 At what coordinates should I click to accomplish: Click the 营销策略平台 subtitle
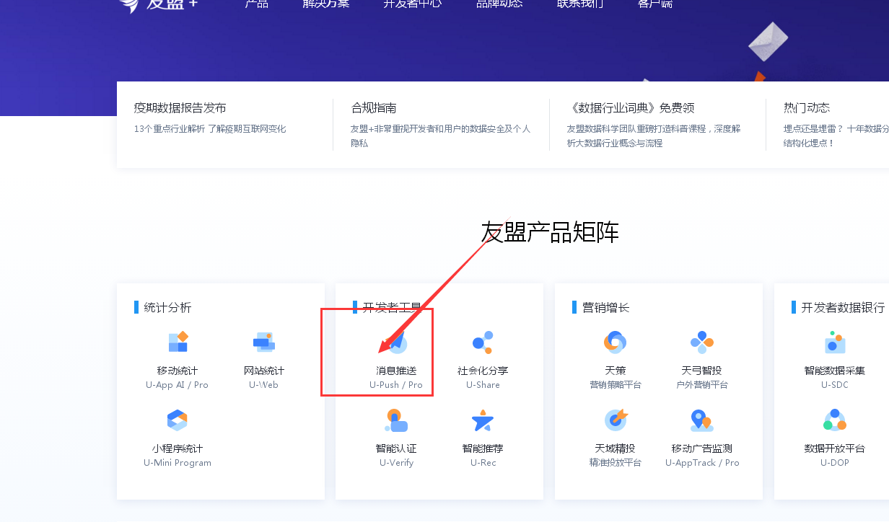point(616,385)
